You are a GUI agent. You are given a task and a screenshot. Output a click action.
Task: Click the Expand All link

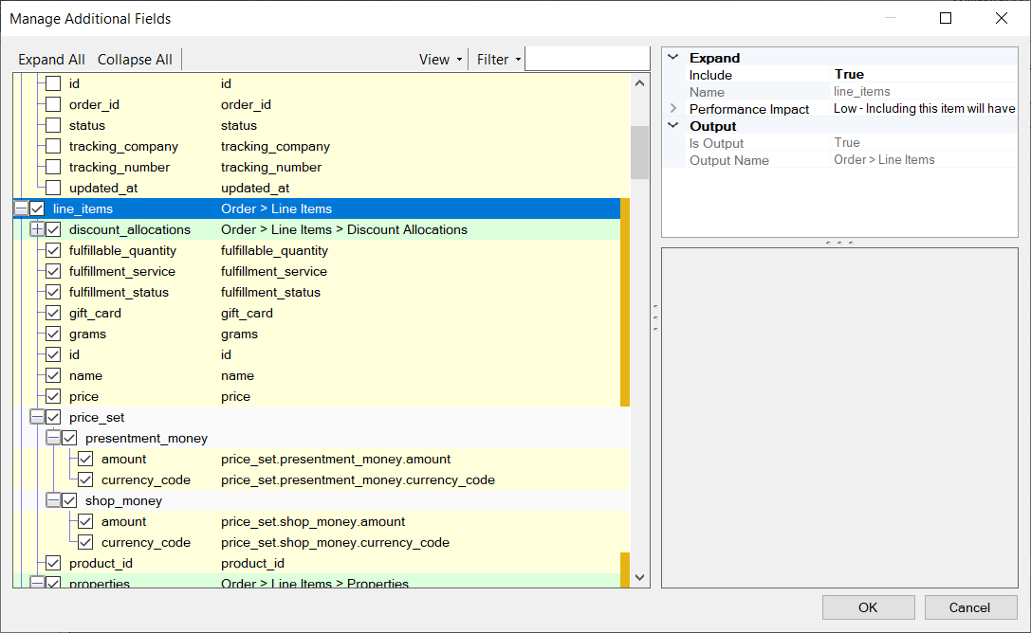click(50, 59)
